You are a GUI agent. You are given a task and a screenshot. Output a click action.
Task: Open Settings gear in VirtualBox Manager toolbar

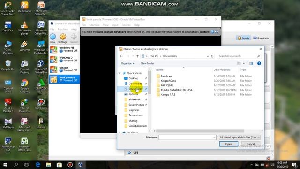click(x=62, y=38)
